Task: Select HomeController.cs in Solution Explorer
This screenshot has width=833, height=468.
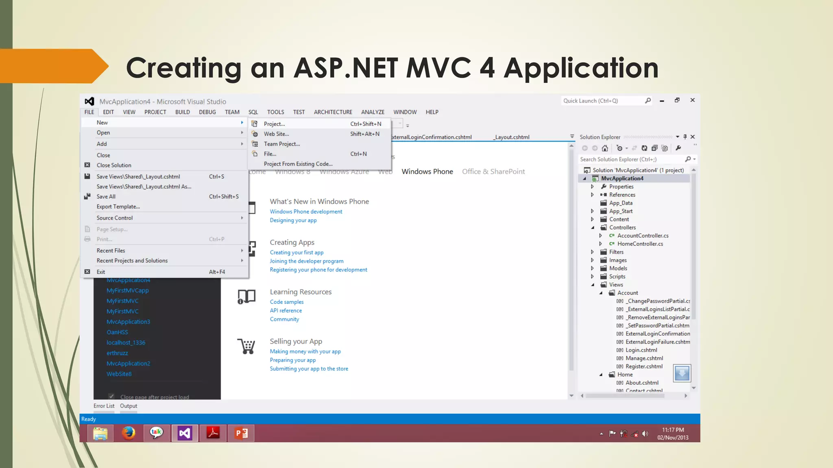Action: pos(640,244)
